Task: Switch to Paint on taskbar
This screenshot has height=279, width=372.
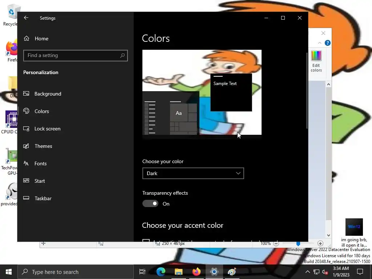Action: pos(232,272)
